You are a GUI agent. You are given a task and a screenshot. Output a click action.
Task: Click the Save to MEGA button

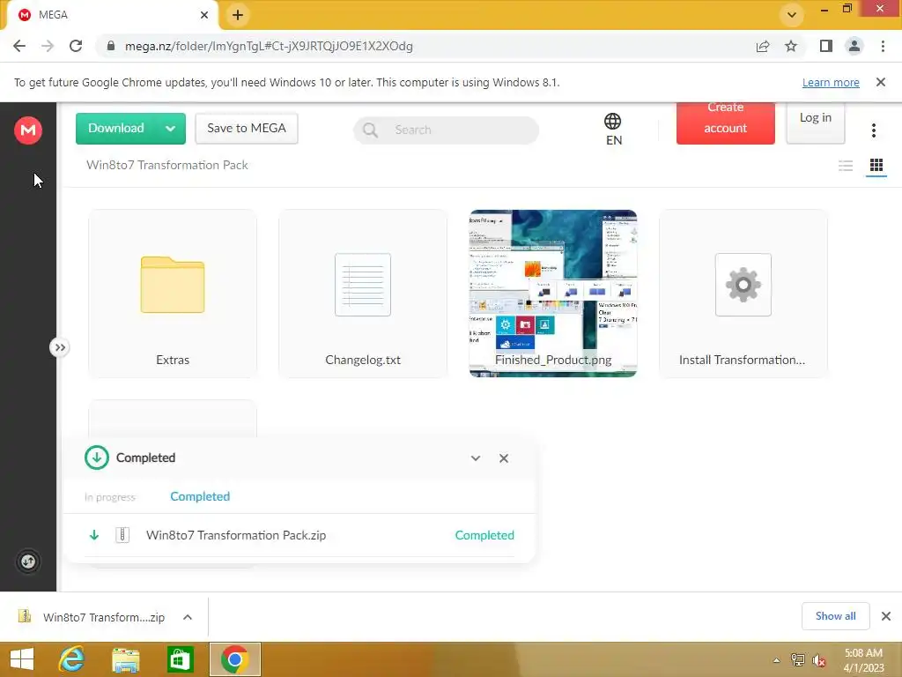pos(247,129)
